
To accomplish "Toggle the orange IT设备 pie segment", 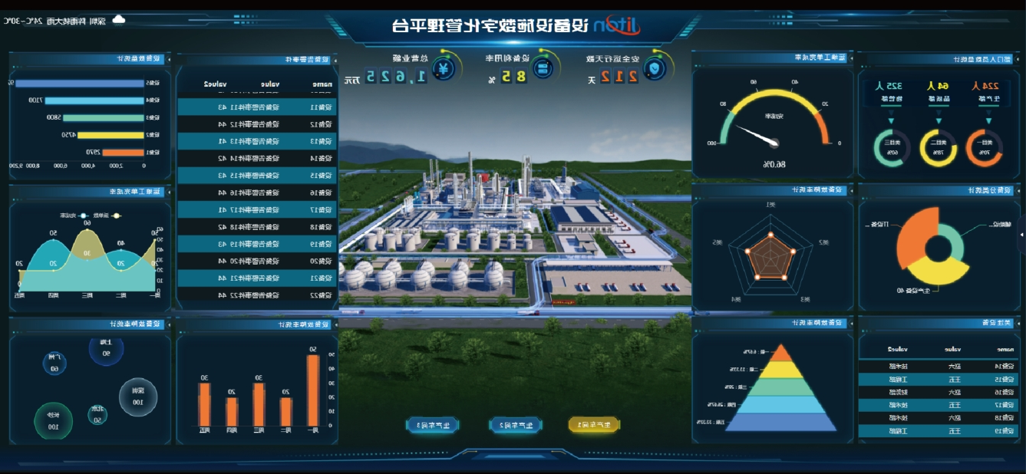I will [913, 239].
